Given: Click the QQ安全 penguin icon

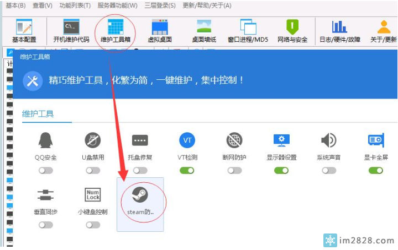Looking at the screenshot, I should click(46, 140).
